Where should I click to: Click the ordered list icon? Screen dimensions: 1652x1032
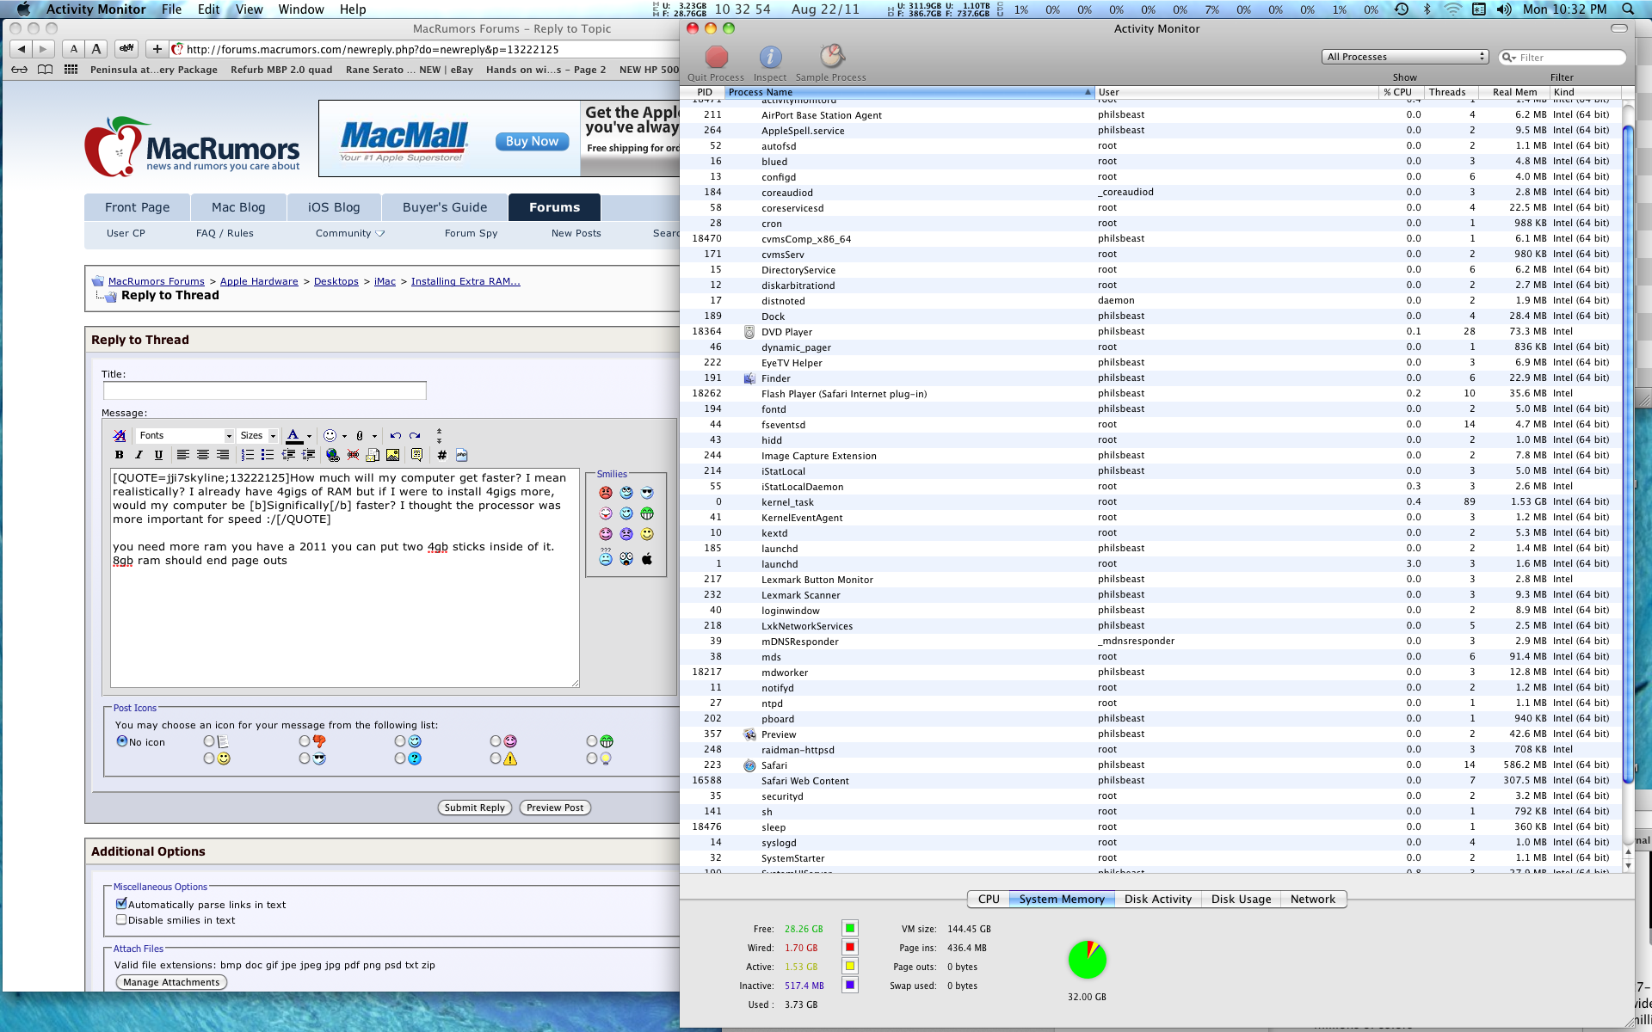coord(248,455)
